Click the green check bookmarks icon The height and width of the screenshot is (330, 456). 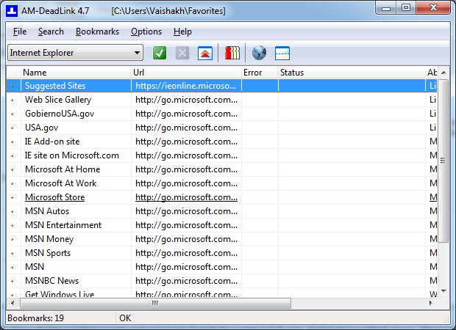(160, 53)
